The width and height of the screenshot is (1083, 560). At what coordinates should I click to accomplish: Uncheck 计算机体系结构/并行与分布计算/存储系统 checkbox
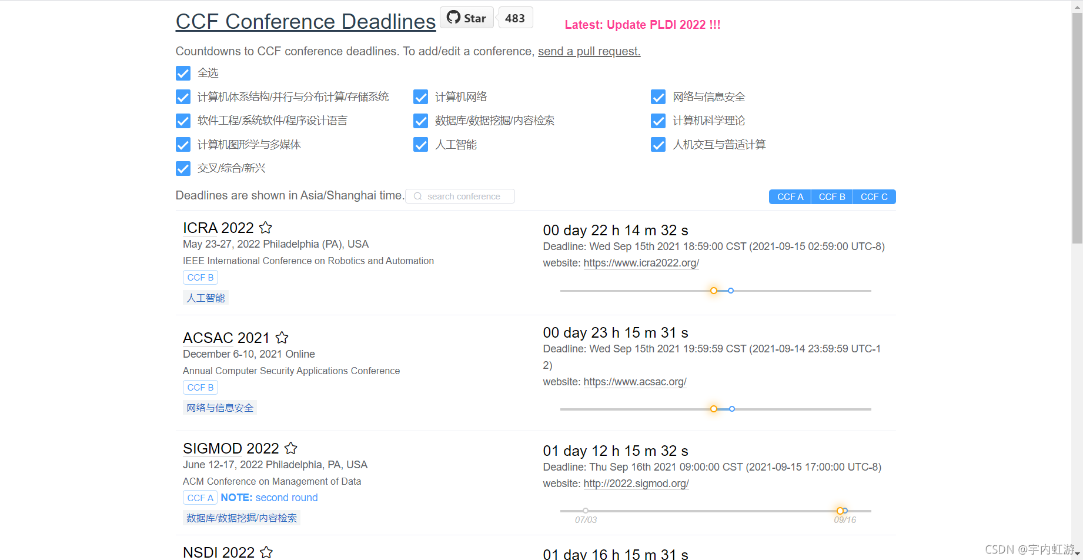pos(183,96)
